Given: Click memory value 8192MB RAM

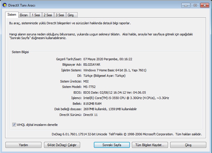Looking at the screenshot, I should click(x=92, y=104).
